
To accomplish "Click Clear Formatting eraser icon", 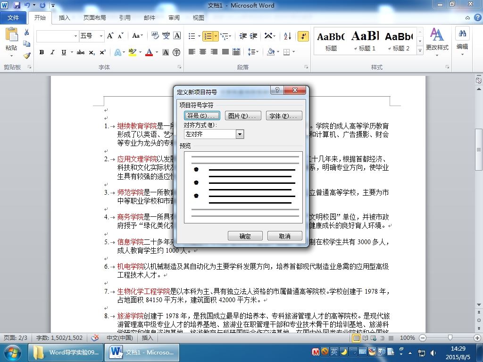I will (x=155, y=36).
